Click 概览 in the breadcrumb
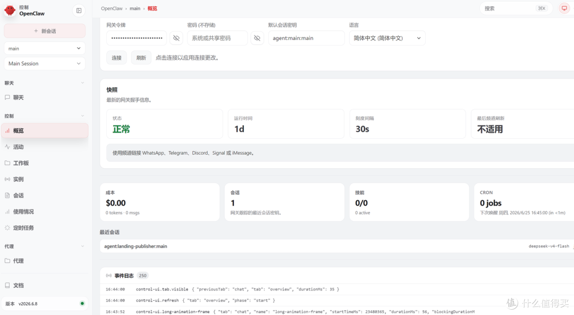574x315 pixels. 153,8
